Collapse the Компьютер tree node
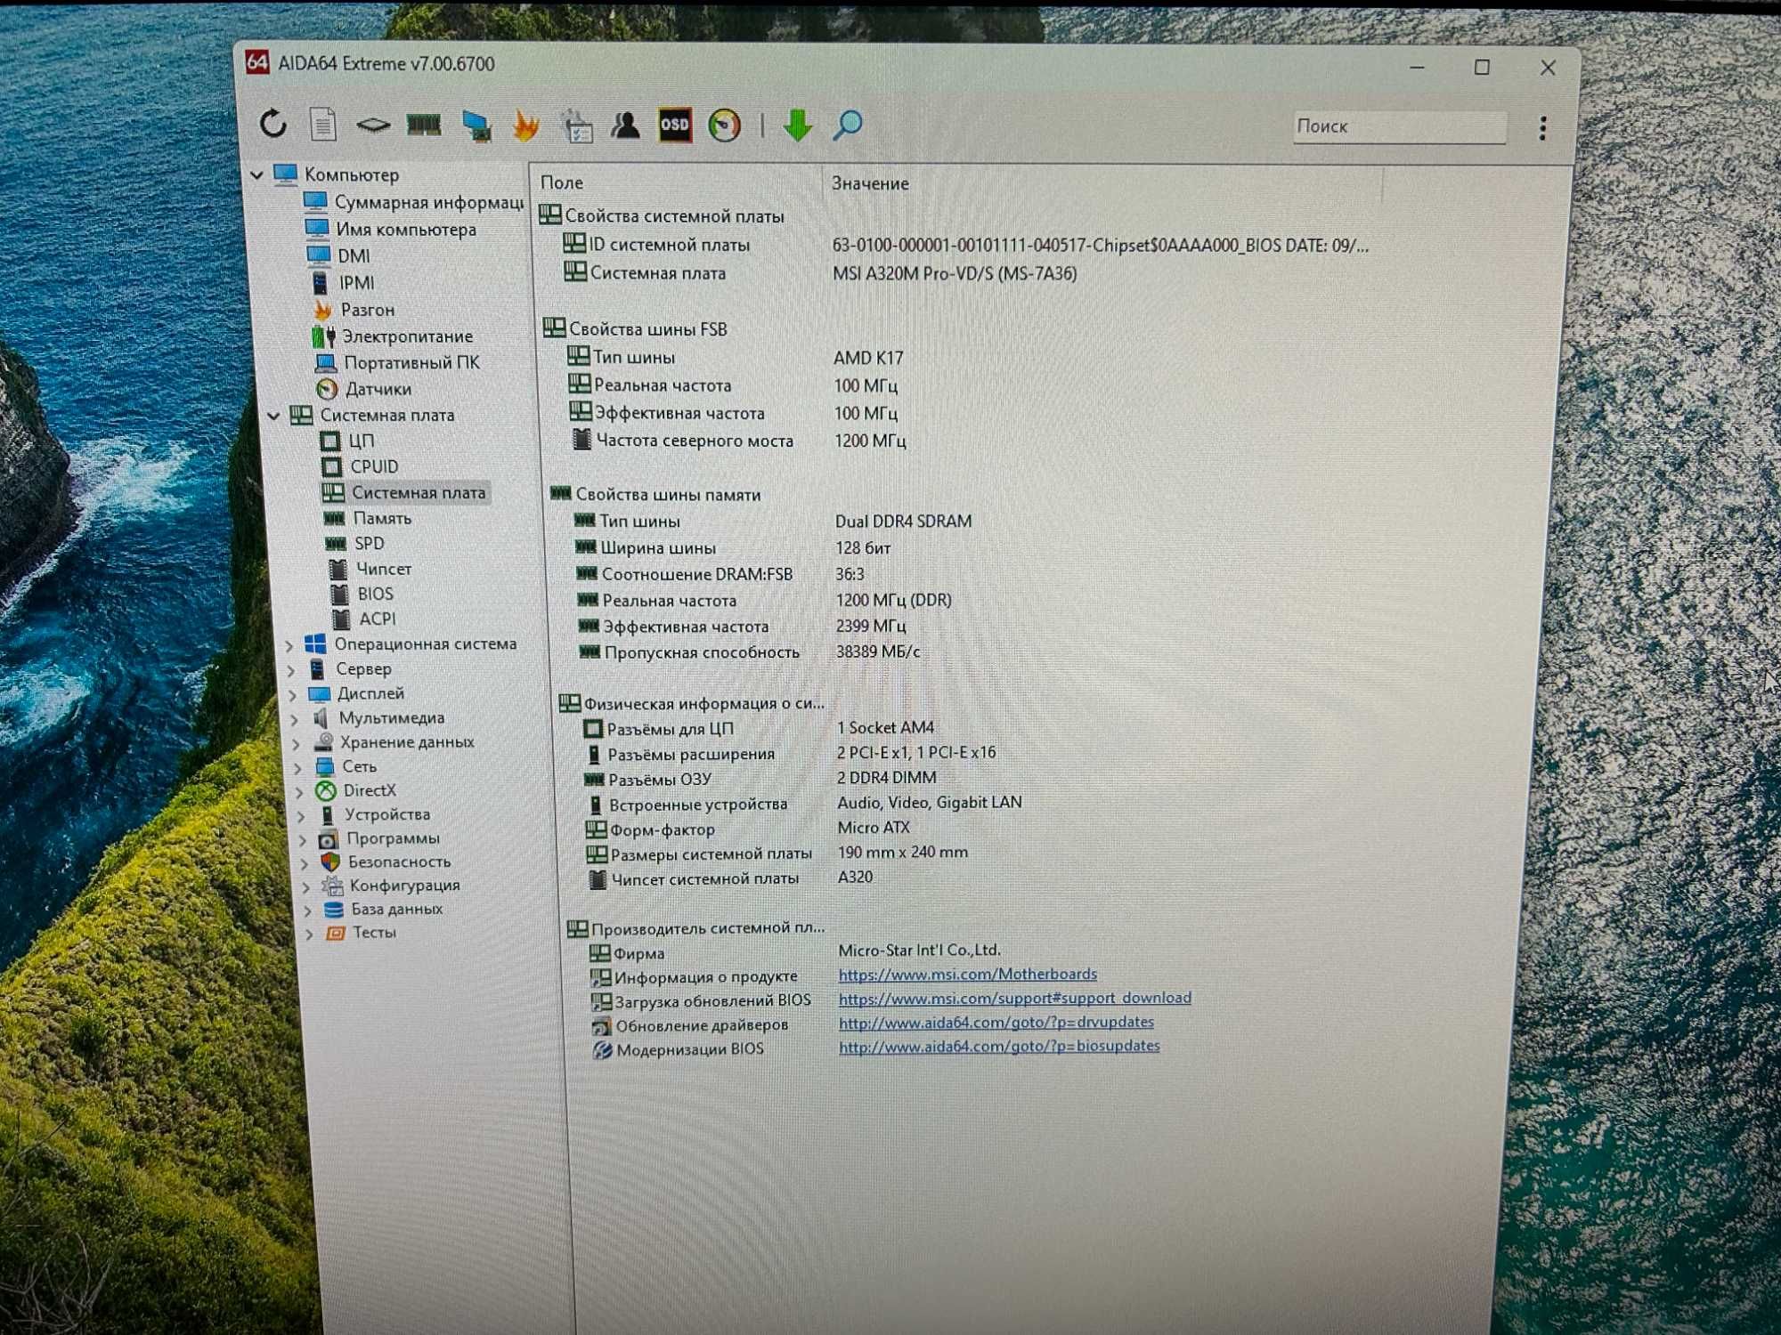The image size is (1781, 1335). pyautogui.click(x=257, y=174)
